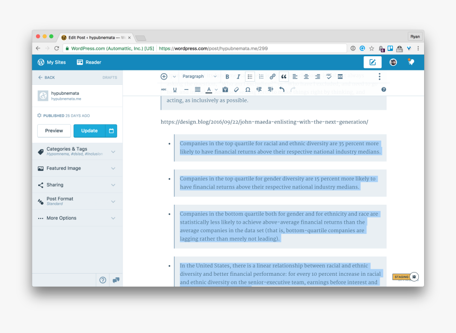Reload the page in the browser
Screen dimensions: 456x333
click(57, 48)
